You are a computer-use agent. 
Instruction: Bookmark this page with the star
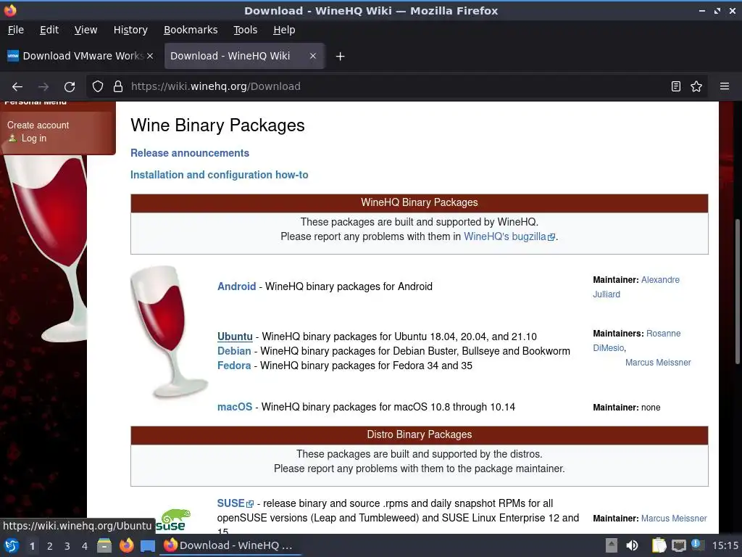696,86
